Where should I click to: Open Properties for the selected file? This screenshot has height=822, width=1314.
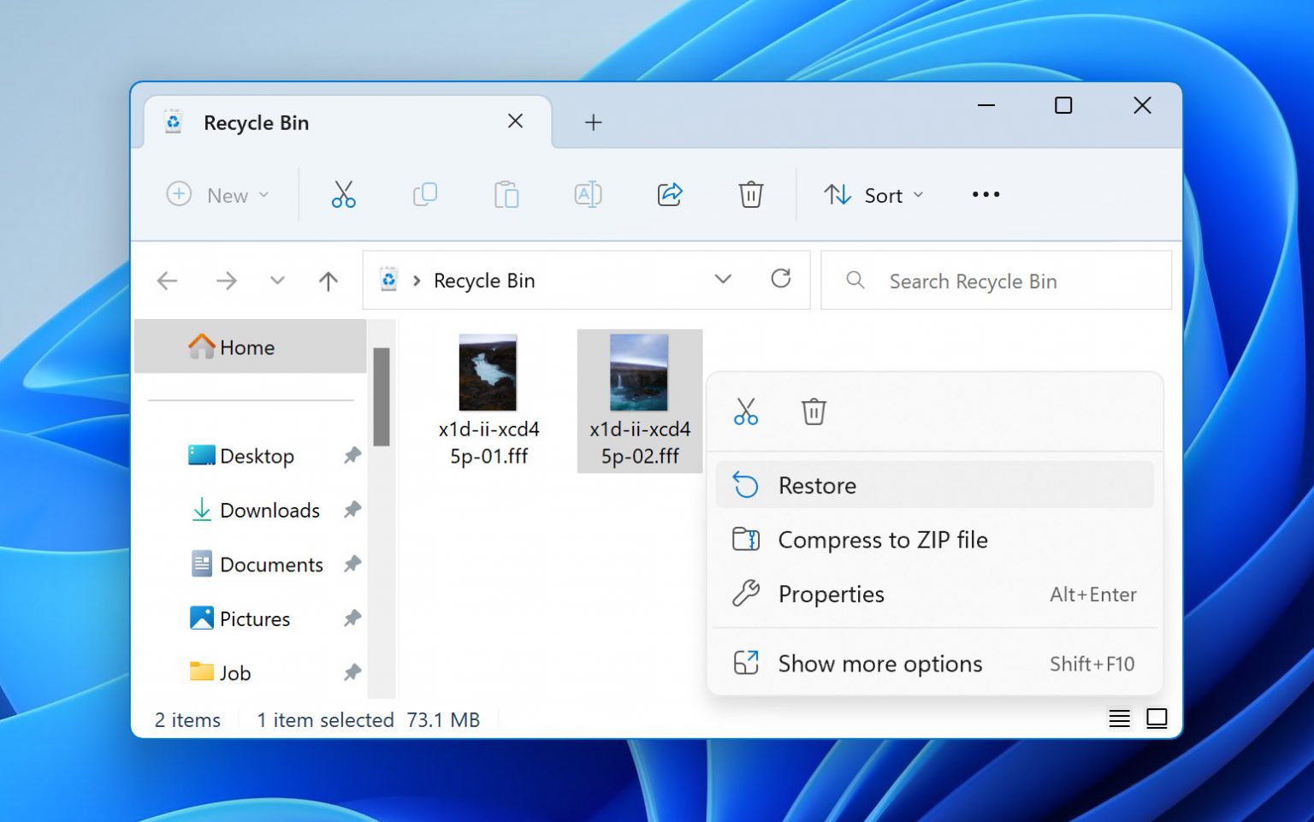pos(831,594)
